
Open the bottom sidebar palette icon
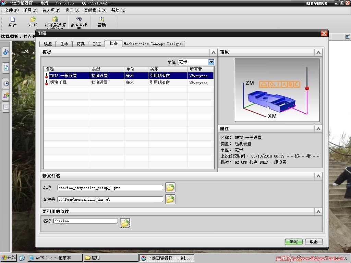6,107
